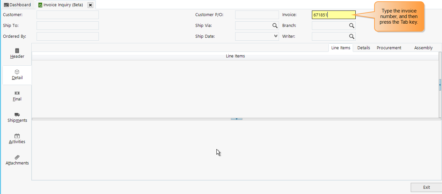Click the Writer lookup magnifier
Image resolution: width=442 pixels, height=194 pixels.
pyautogui.click(x=352, y=36)
